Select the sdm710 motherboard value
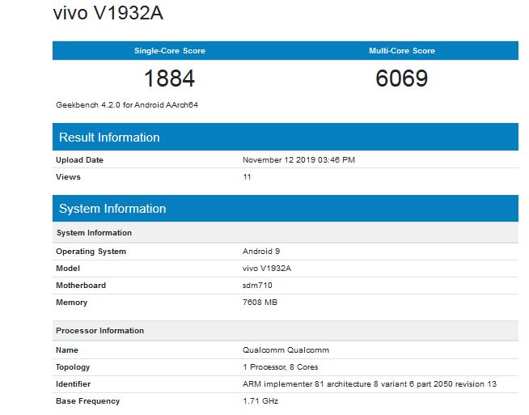Image resolution: width=529 pixels, height=415 pixels. click(x=257, y=285)
